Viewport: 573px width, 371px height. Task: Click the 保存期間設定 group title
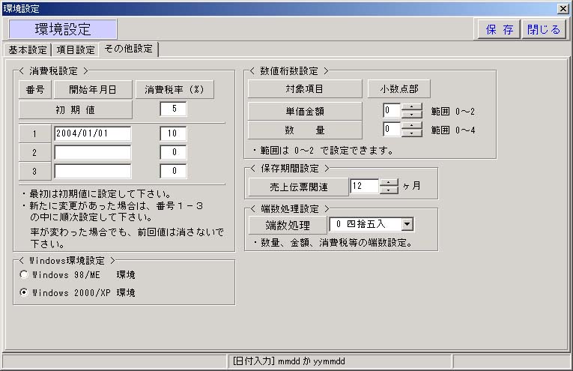(290, 169)
